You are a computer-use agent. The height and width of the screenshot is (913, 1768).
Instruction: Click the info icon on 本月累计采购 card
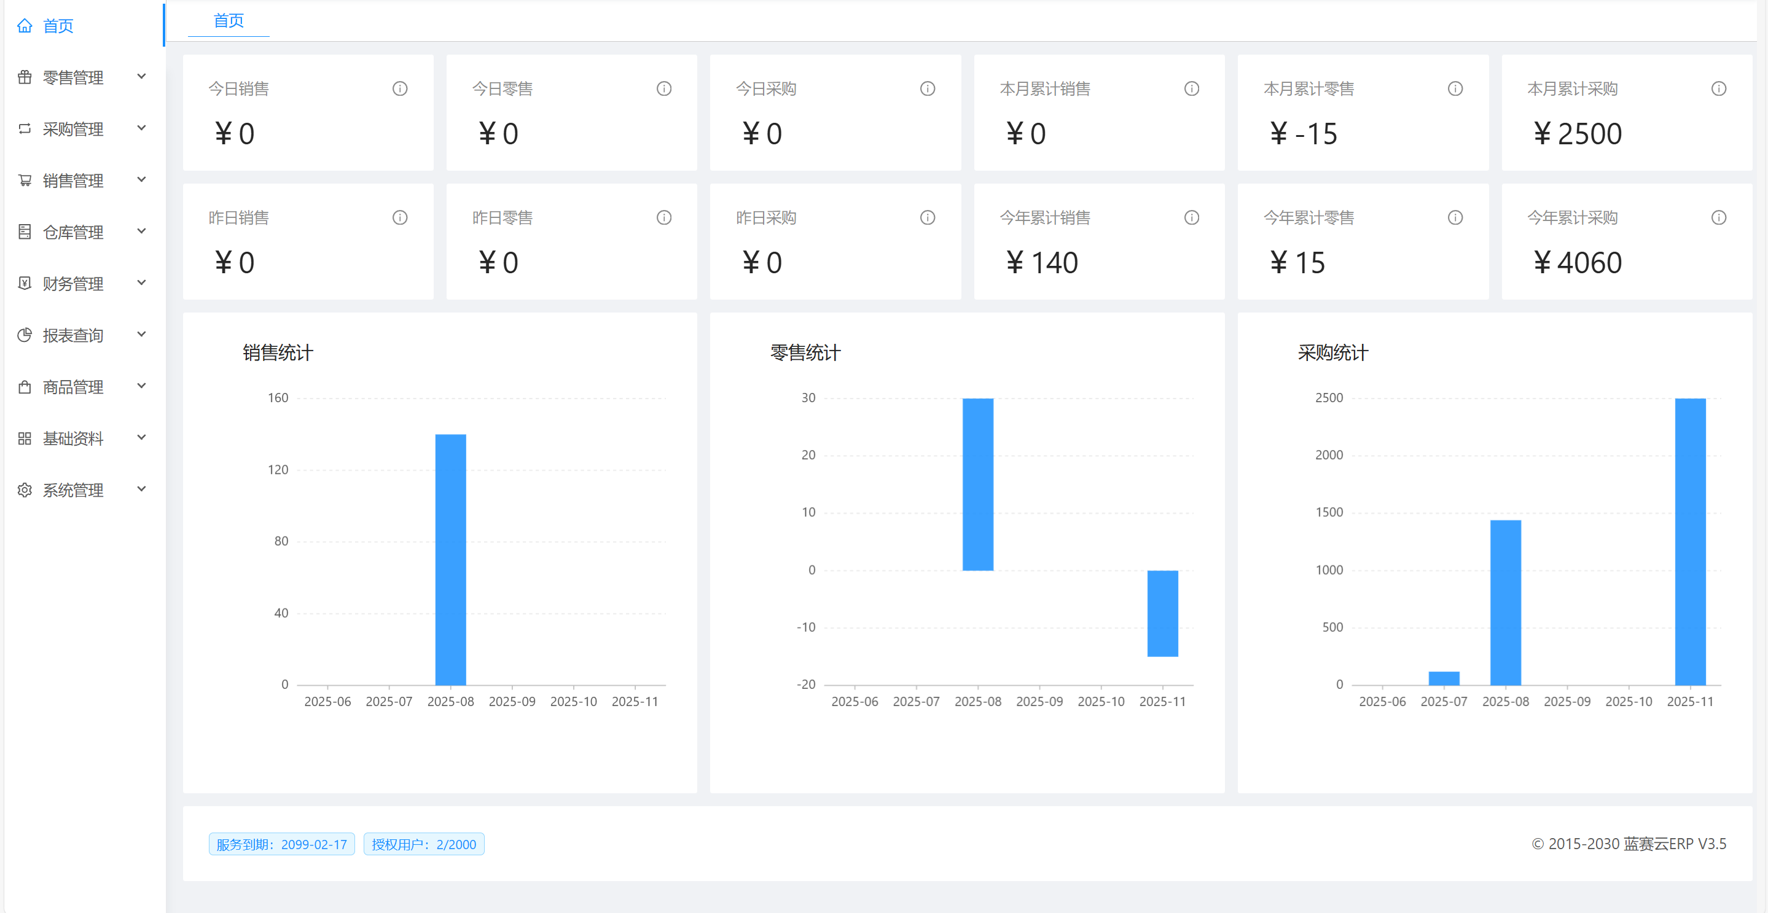click(x=1719, y=88)
